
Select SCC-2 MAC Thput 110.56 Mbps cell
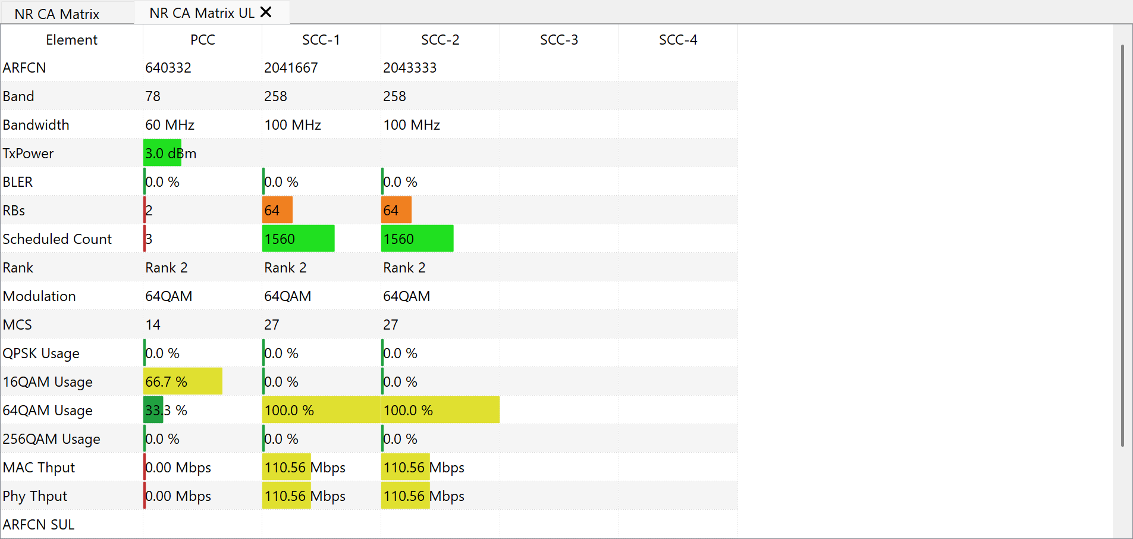coord(440,468)
